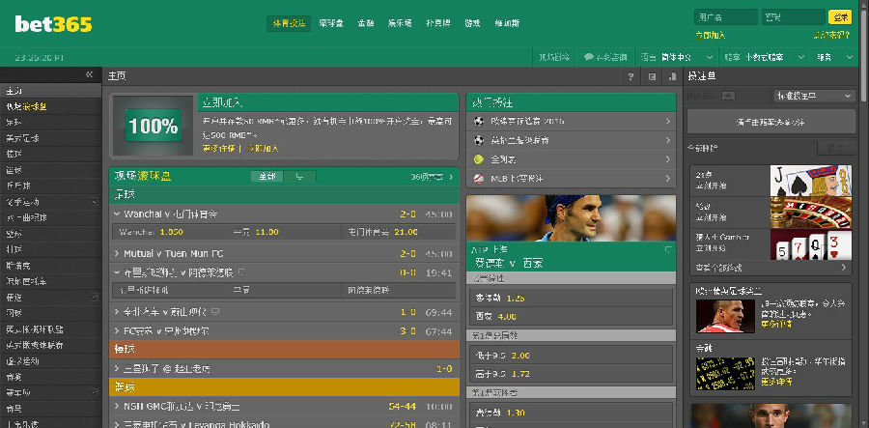Click the arrow at right of MLB row
869x428 pixels.
click(x=668, y=179)
